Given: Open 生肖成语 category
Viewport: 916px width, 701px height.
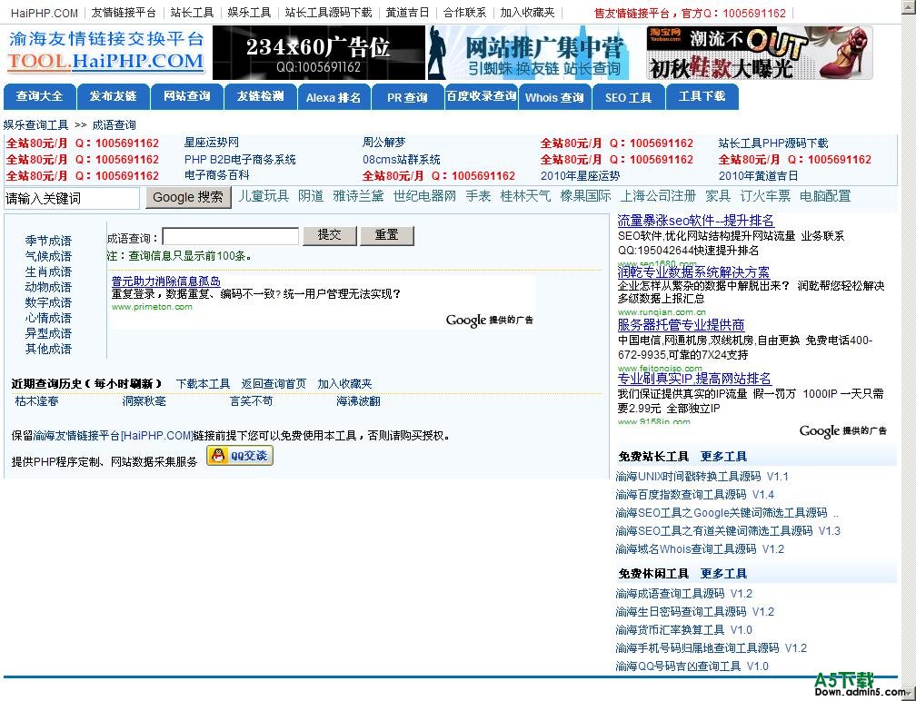Looking at the screenshot, I should [x=48, y=272].
